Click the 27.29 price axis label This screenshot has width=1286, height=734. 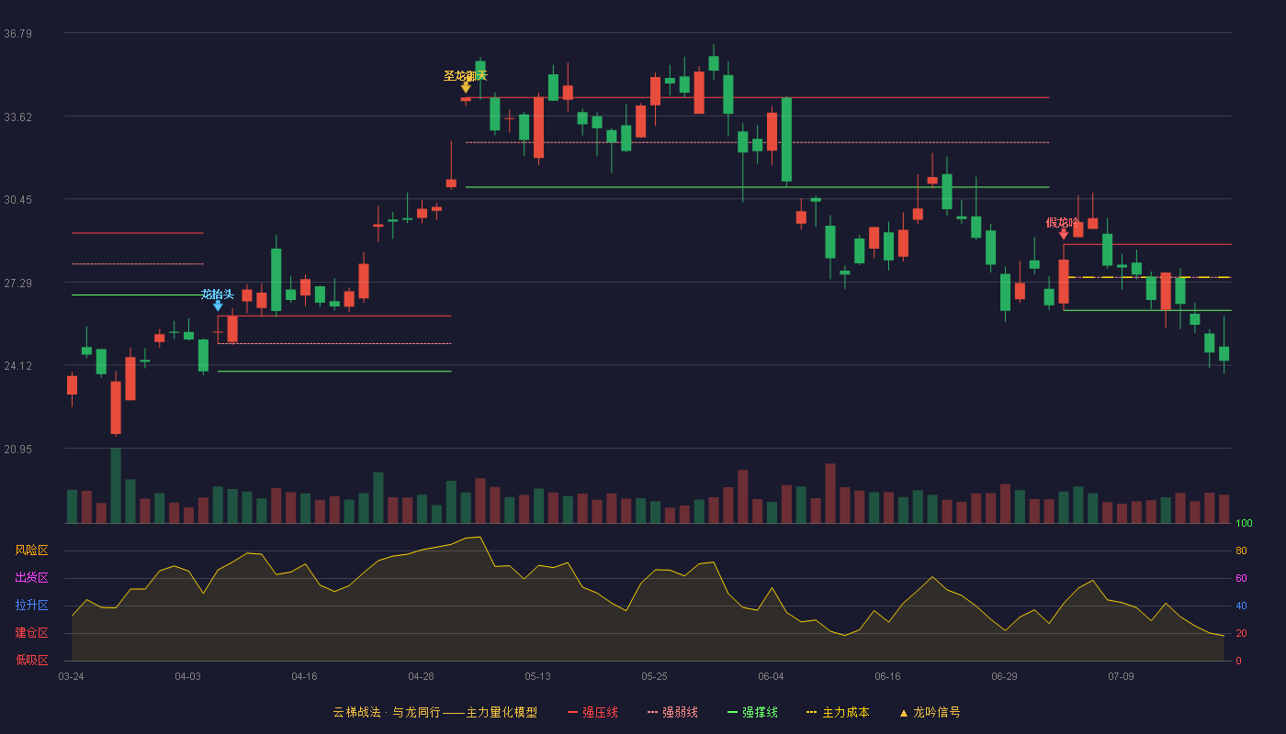point(17,284)
